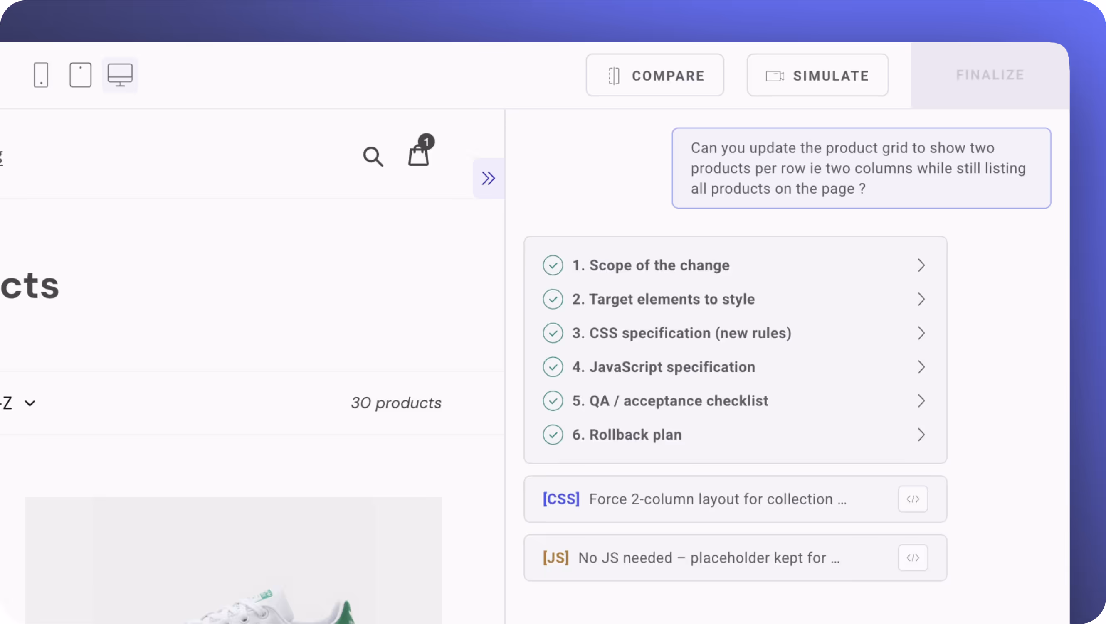Click checkmark beside JavaScript specification

(x=553, y=367)
